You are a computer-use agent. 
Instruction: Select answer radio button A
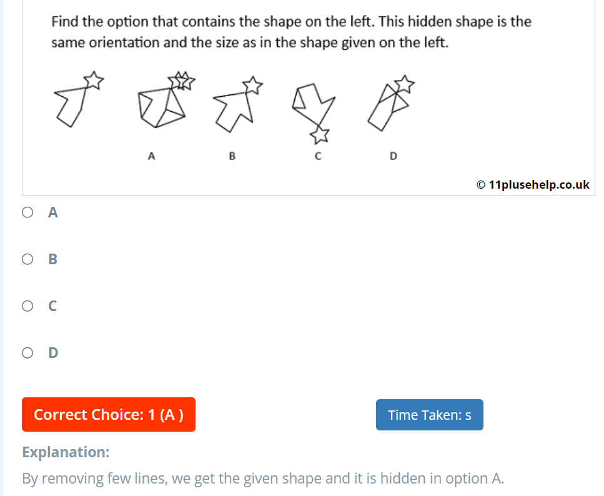(x=27, y=212)
